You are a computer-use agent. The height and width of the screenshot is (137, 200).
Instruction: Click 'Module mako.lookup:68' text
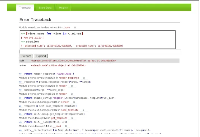(x=33, y=118)
